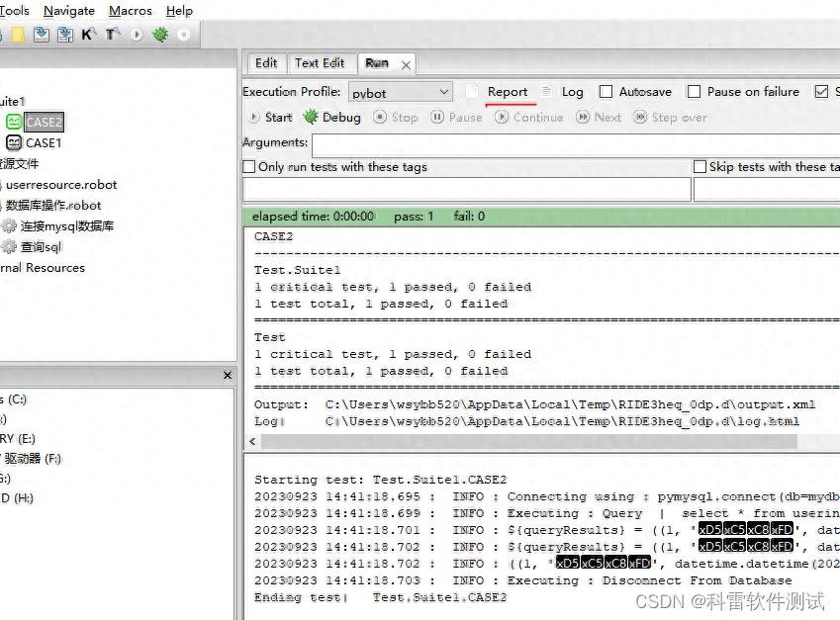Check the Pause on failure option

point(693,91)
